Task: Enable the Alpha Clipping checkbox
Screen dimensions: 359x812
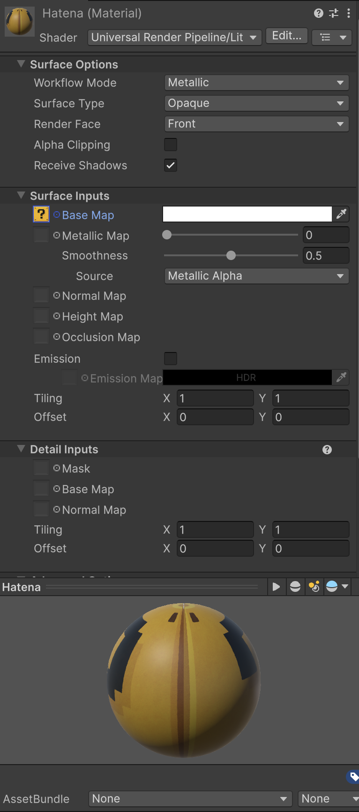Action: (171, 145)
